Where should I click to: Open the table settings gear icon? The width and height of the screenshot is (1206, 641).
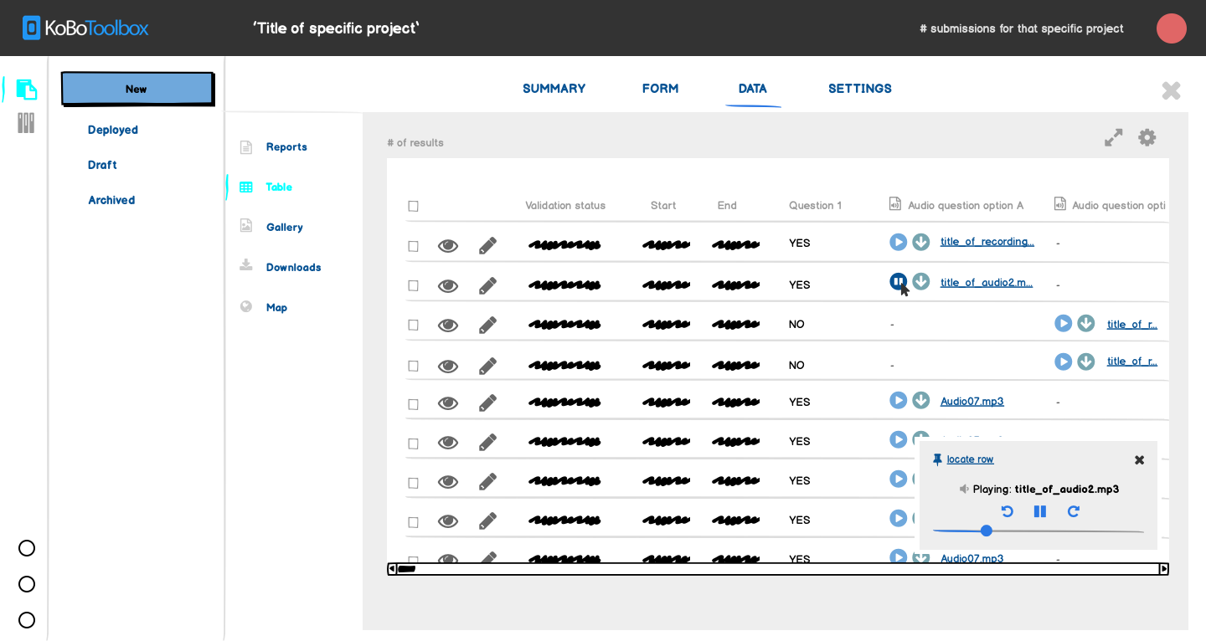1147,137
